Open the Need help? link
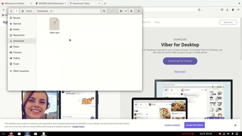 (180, 71)
